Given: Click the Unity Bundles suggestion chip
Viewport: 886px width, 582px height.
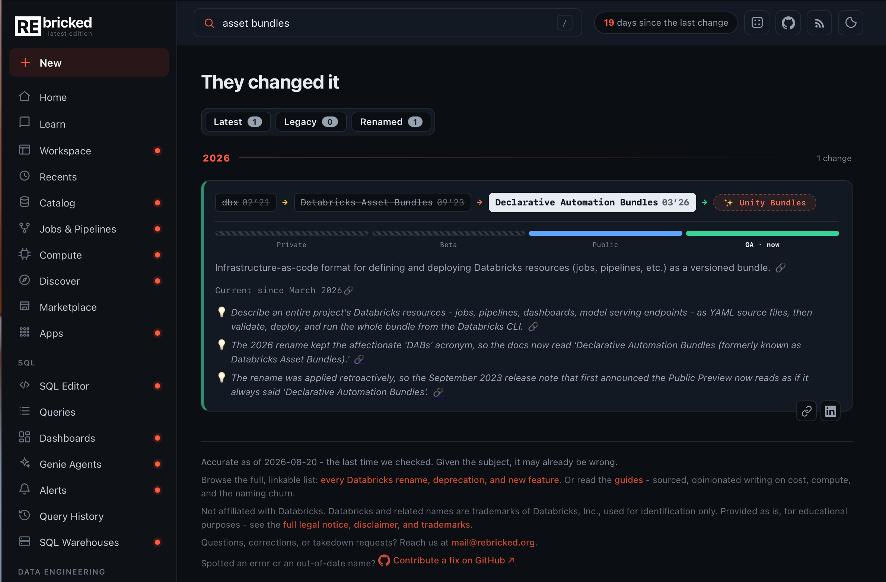Looking at the screenshot, I should 765,202.
